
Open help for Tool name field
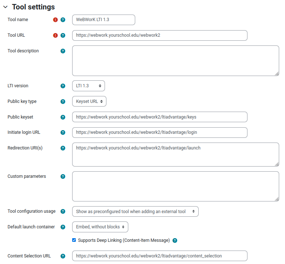point(63,20)
